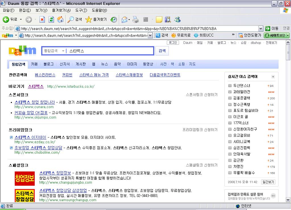Screen dimensions: 291x210
Task: Click the 인터넷 zone status bar entry
Action: click(244, 206)
